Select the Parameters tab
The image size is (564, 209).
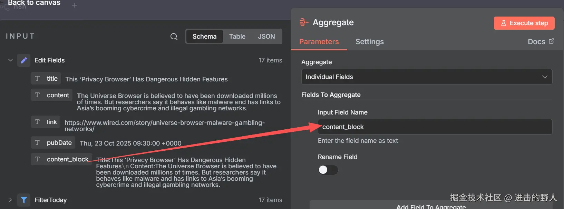(x=319, y=42)
